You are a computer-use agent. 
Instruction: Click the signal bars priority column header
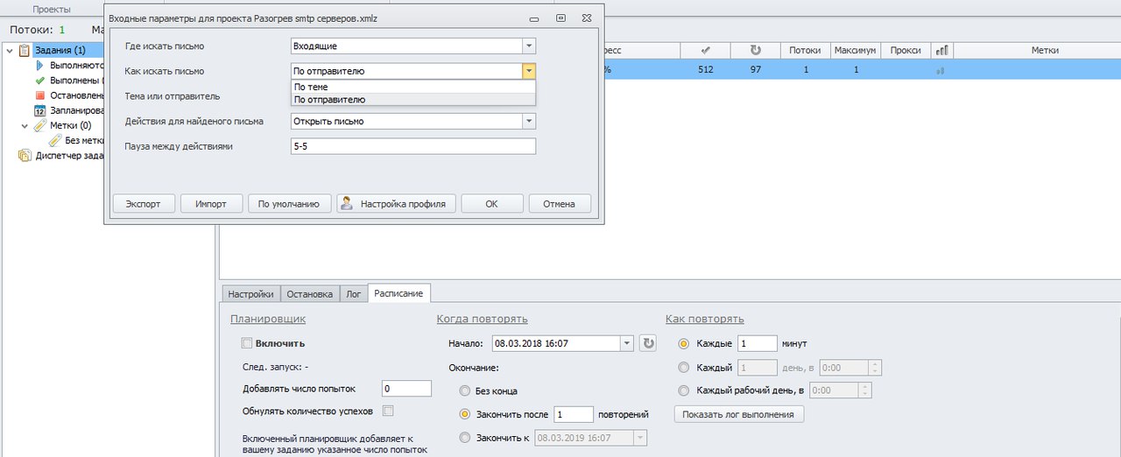[941, 51]
